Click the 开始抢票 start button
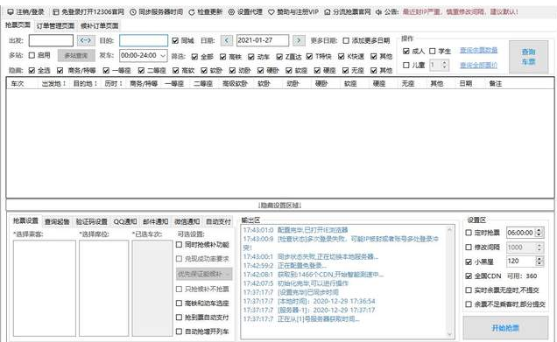The image size is (557, 342). (505, 328)
